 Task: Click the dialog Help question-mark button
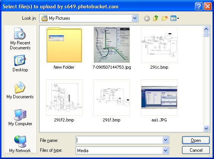click(x=199, y=6)
